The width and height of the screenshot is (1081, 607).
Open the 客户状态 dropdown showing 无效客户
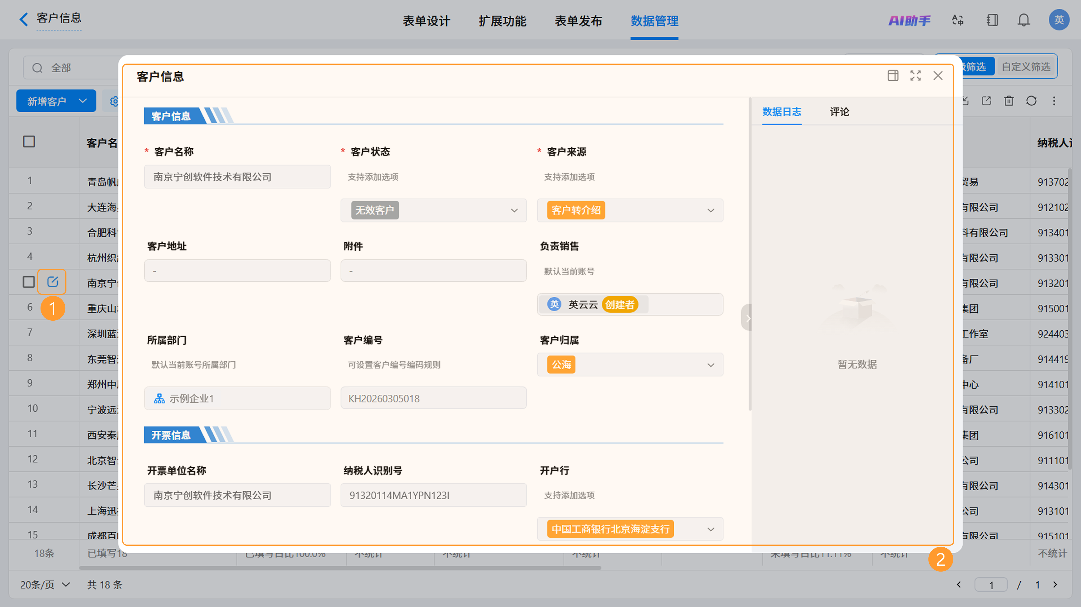(x=434, y=210)
